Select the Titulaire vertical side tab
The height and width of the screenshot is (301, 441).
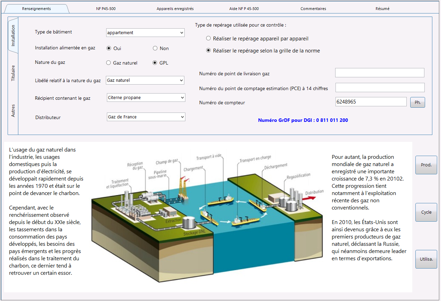pyautogui.click(x=13, y=73)
